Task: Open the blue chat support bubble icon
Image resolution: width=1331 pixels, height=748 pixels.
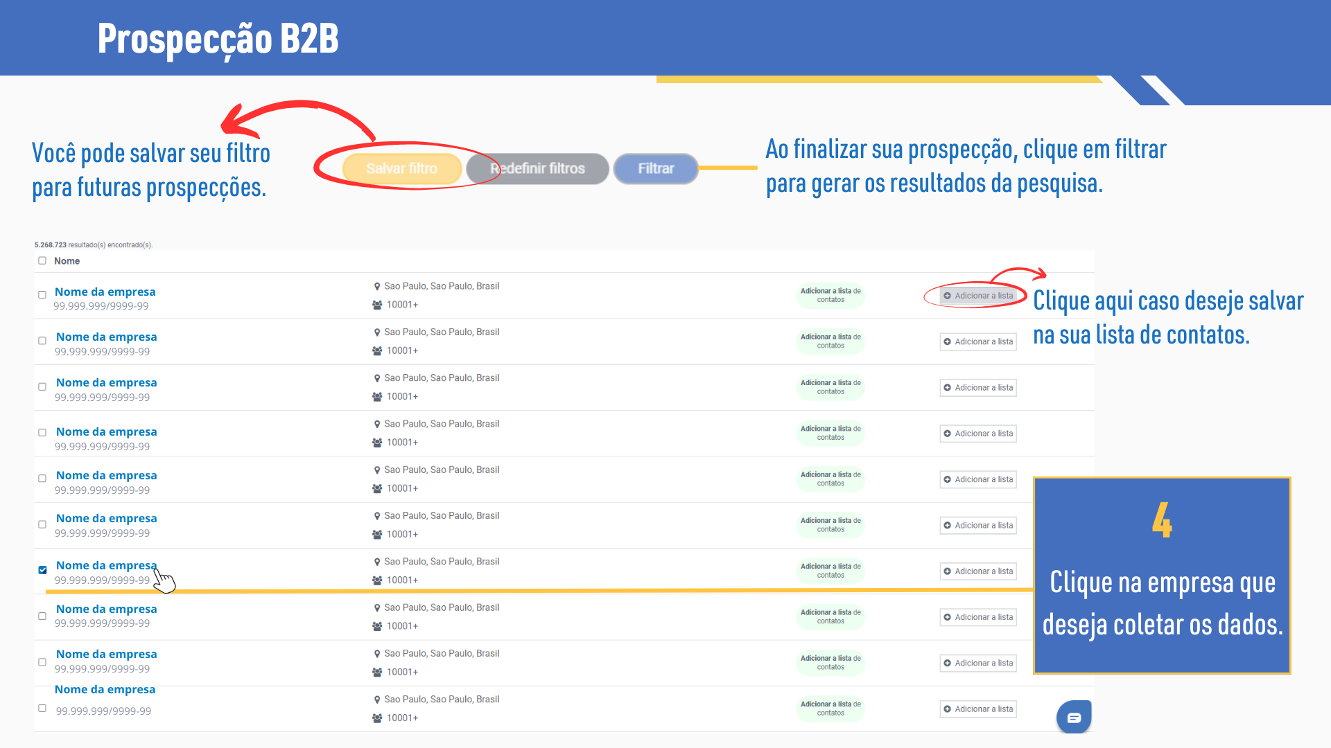Action: [1073, 718]
